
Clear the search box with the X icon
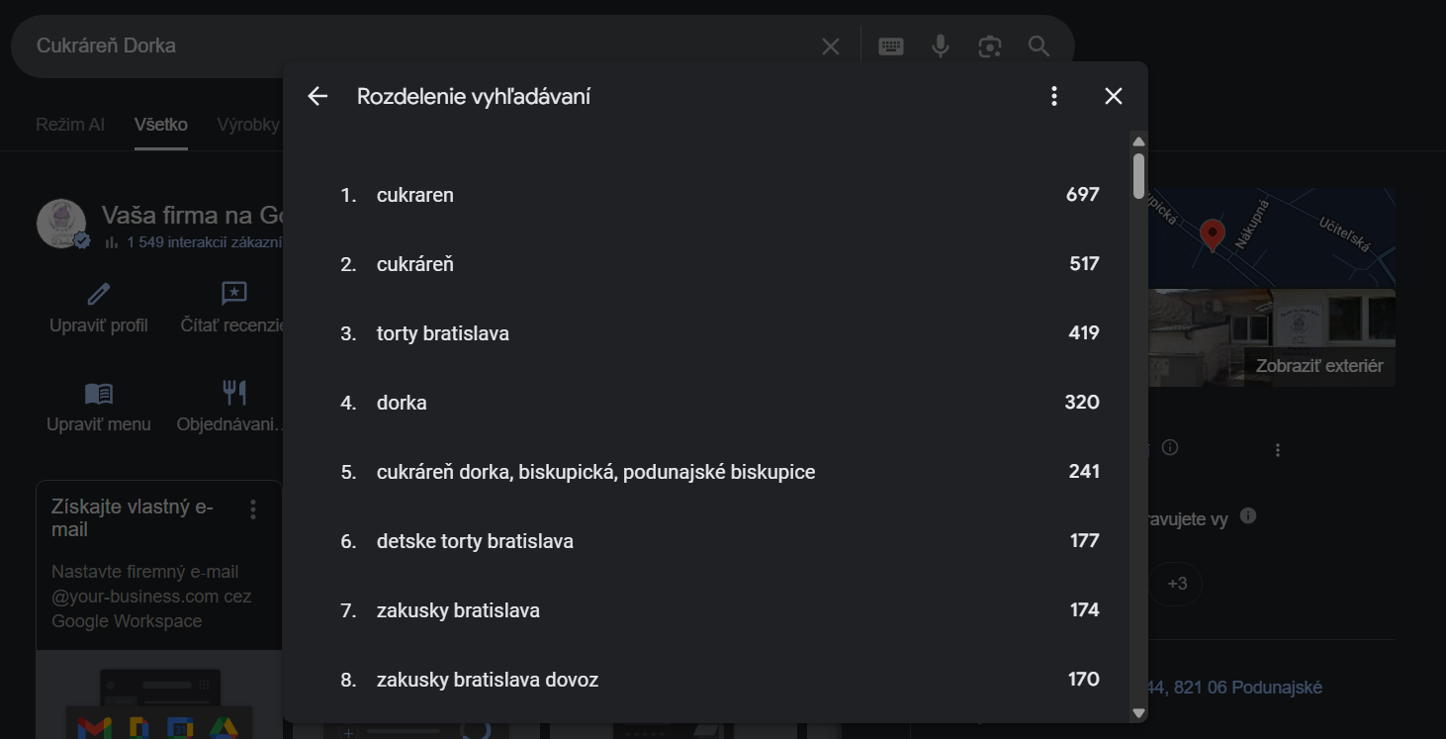831,46
